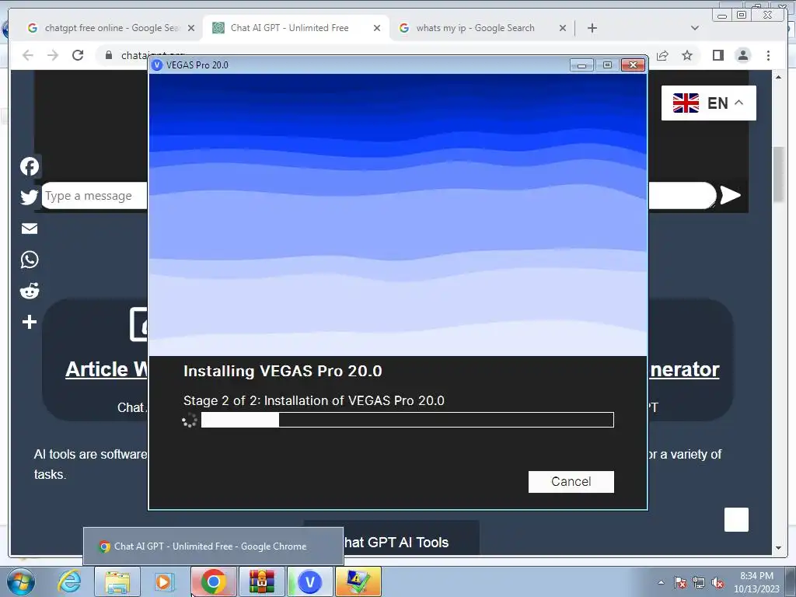The height and width of the screenshot is (597, 796).
Task: Close the chatgpt free online tab
Action: (x=191, y=28)
